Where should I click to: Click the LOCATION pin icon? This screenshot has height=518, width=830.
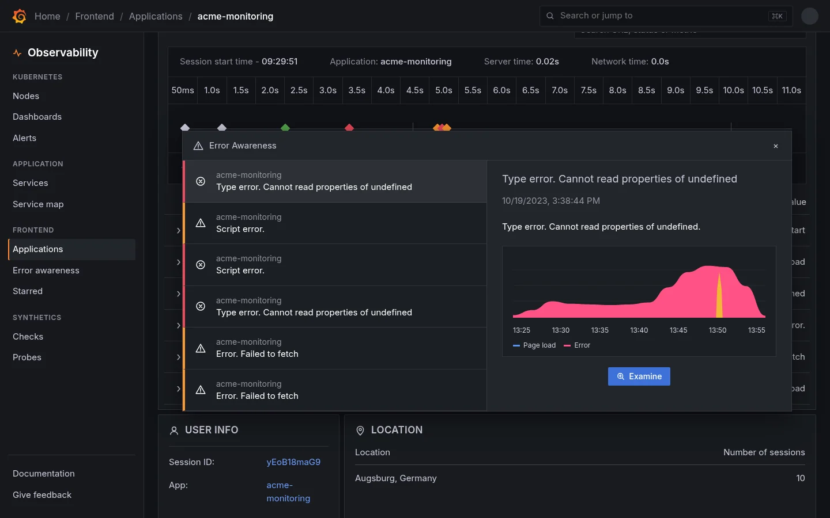(360, 431)
